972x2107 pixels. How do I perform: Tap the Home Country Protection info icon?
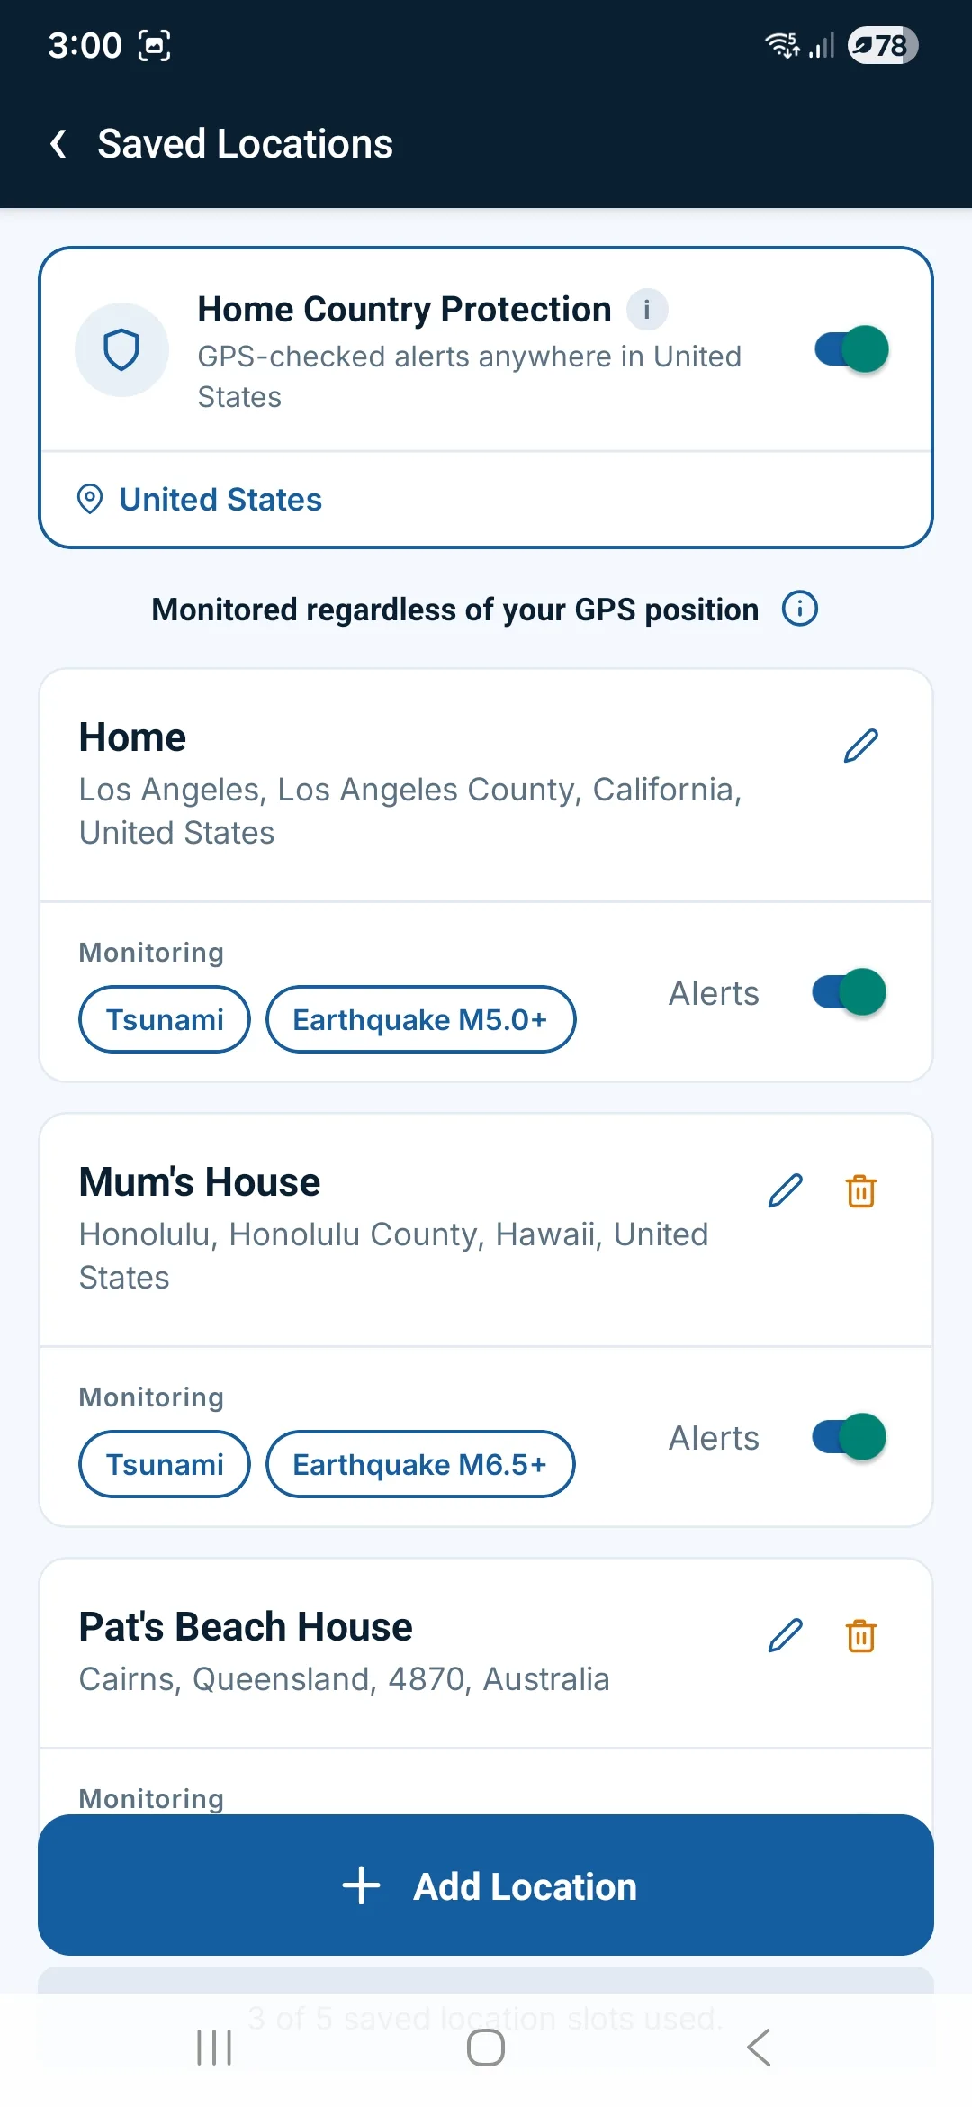647,310
